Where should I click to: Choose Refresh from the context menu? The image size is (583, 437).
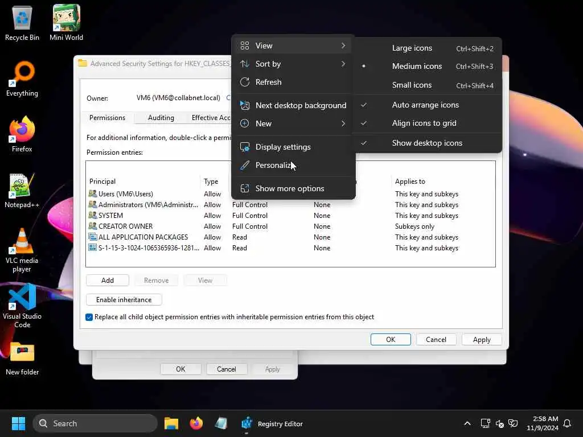[x=293, y=82]
